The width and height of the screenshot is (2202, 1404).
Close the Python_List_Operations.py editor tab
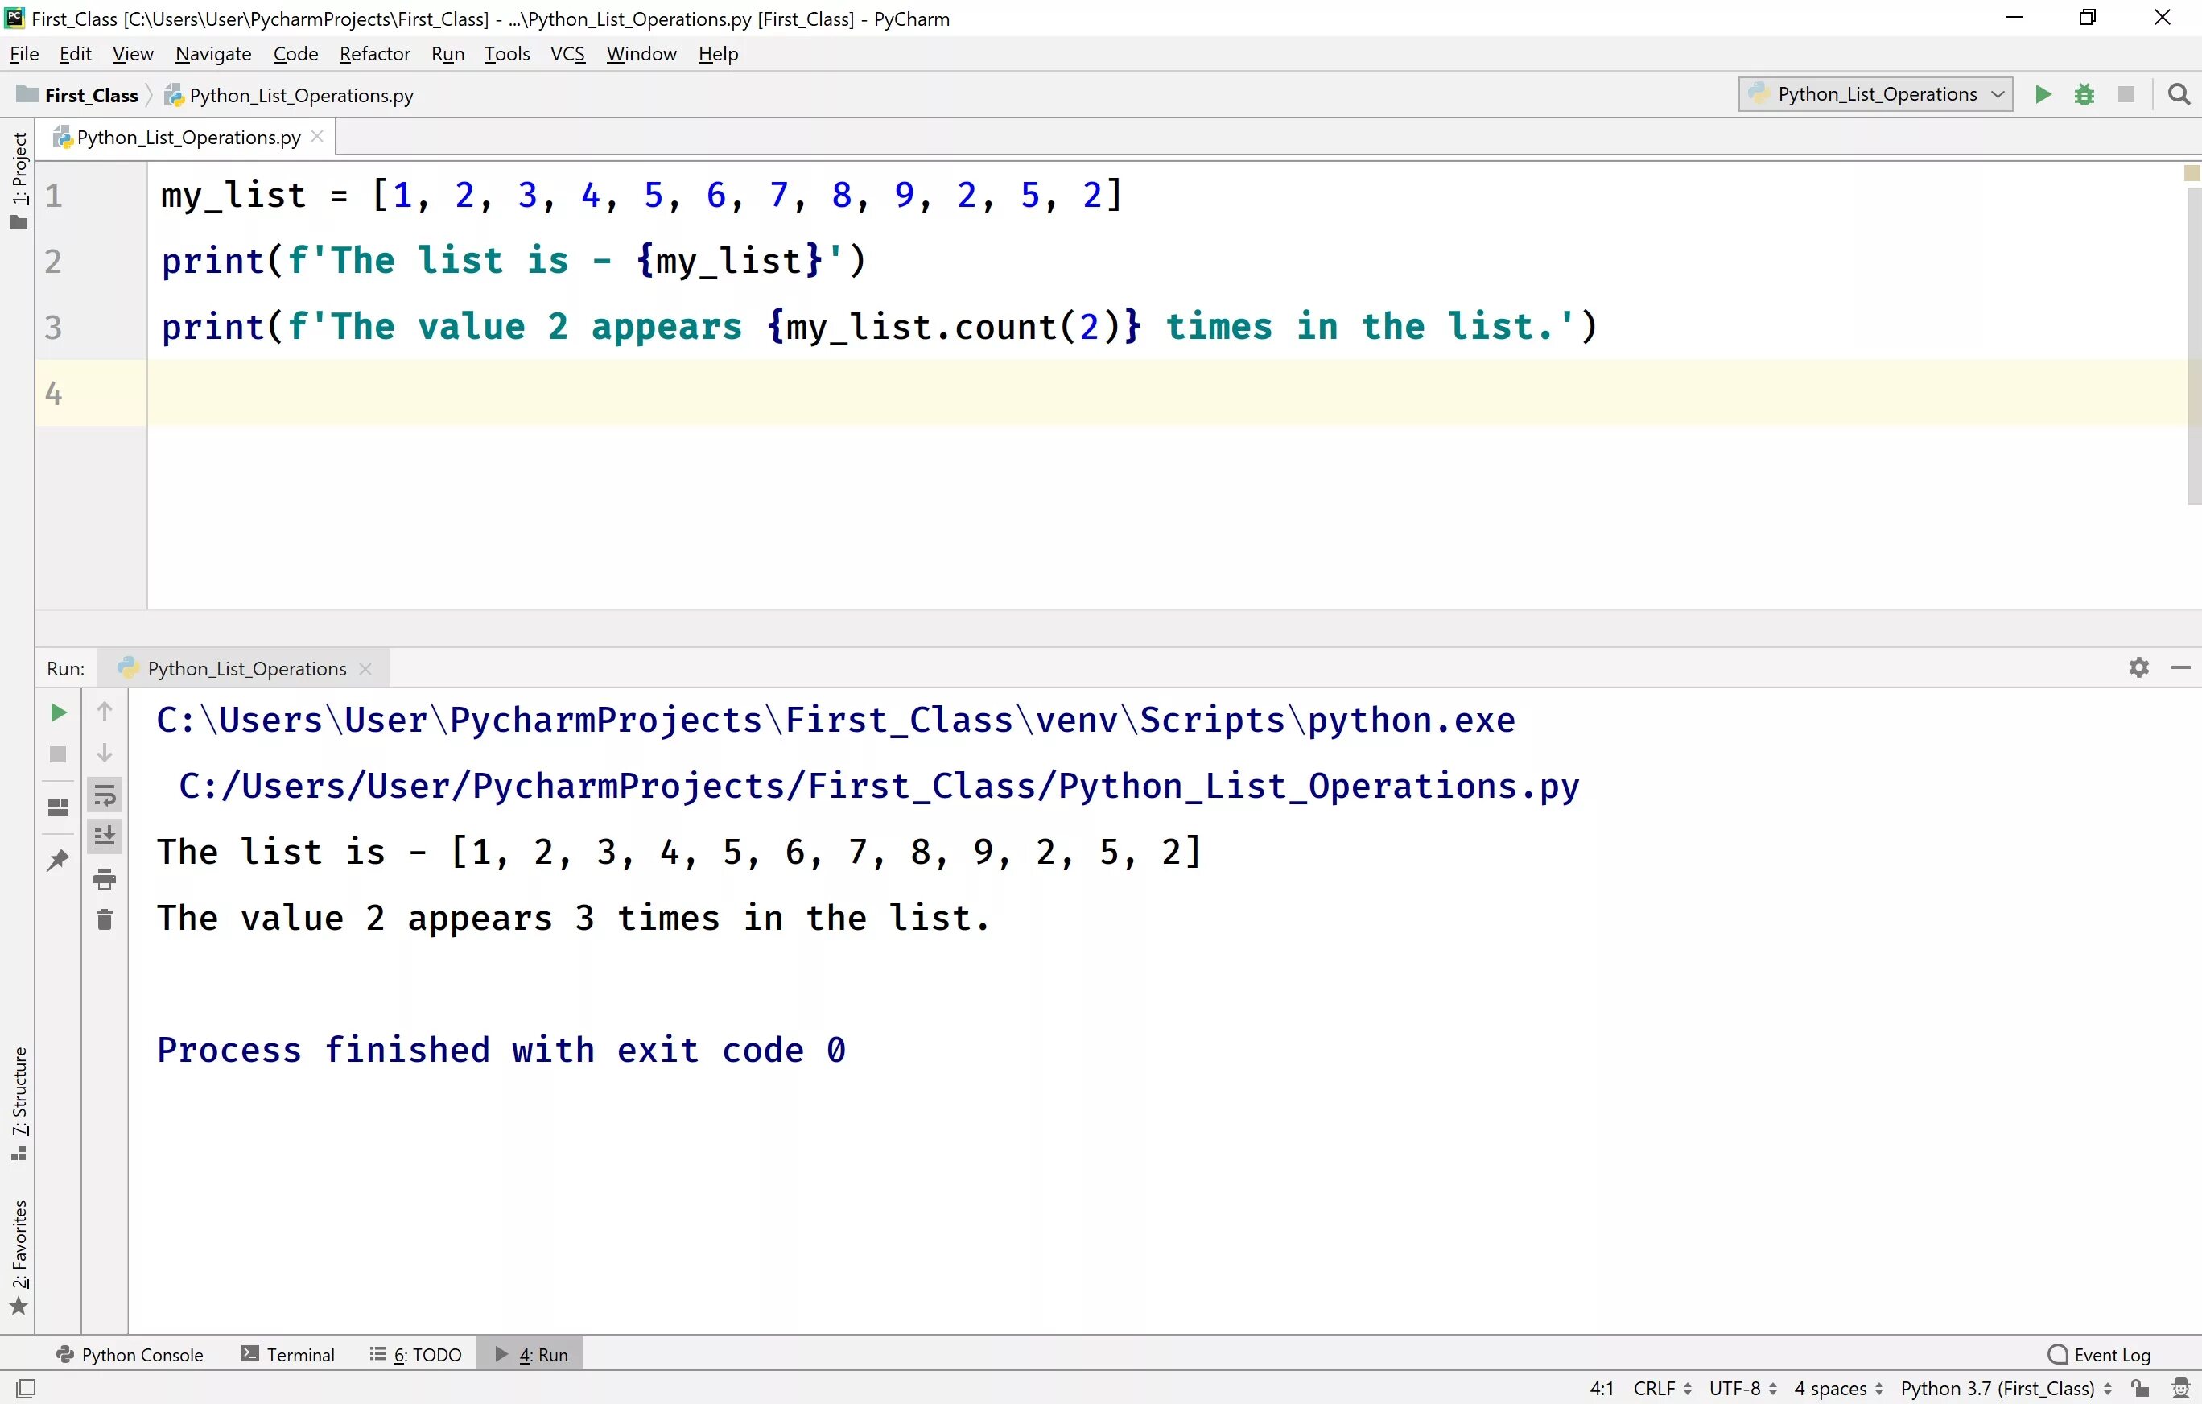click(x=317, y=136)
